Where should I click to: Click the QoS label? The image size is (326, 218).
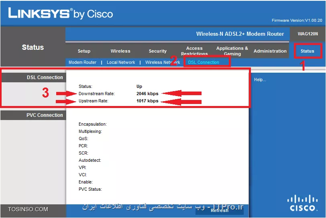84,139
